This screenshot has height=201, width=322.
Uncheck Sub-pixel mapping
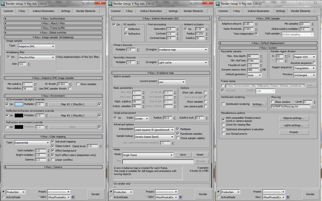(53, 141)
